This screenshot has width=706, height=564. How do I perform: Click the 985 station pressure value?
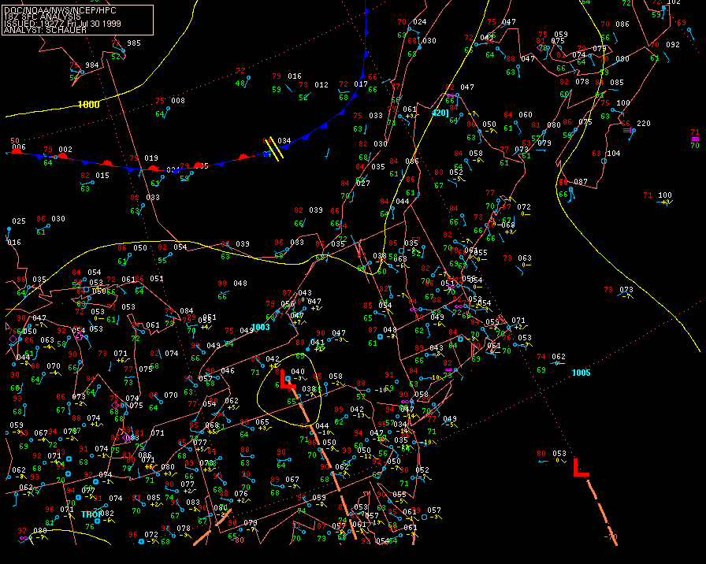(134, 43)
